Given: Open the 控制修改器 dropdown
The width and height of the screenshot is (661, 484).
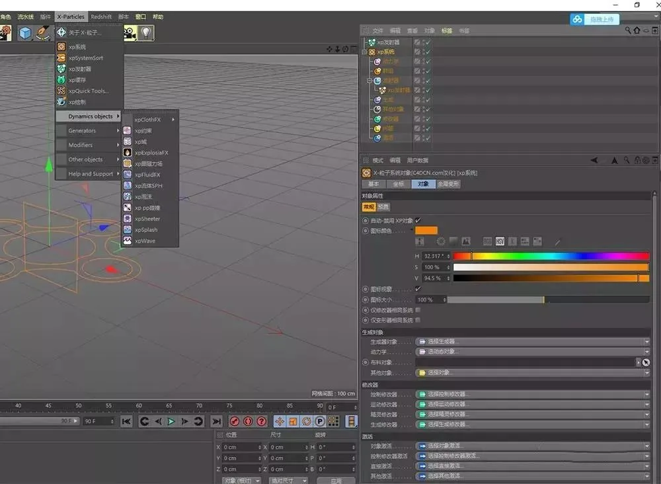Looking at the screenshot, I should 532,394.
